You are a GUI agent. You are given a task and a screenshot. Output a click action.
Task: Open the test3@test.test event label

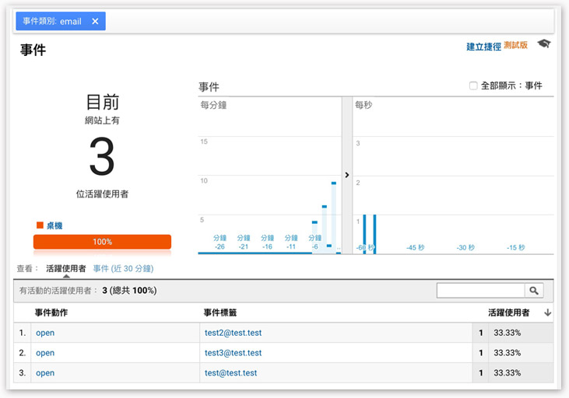point(233,353)
